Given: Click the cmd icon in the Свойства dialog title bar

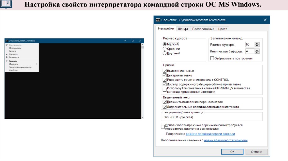Looking at the screenshot, I should (x=158, y=20).
